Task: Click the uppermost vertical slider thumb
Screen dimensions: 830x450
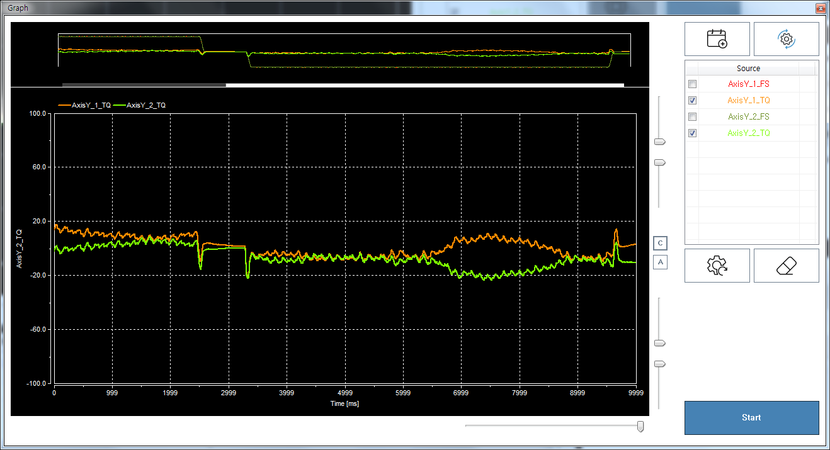Action: pyautogui.click(x=659, y=142)
